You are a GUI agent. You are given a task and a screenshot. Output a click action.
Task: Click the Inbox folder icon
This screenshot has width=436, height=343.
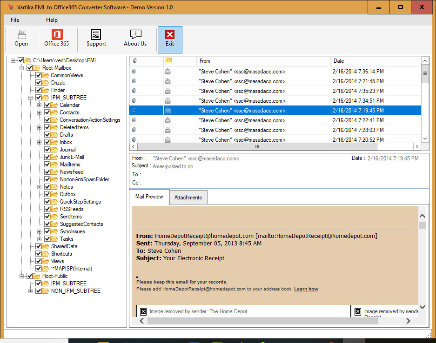(x=54, y=142)
